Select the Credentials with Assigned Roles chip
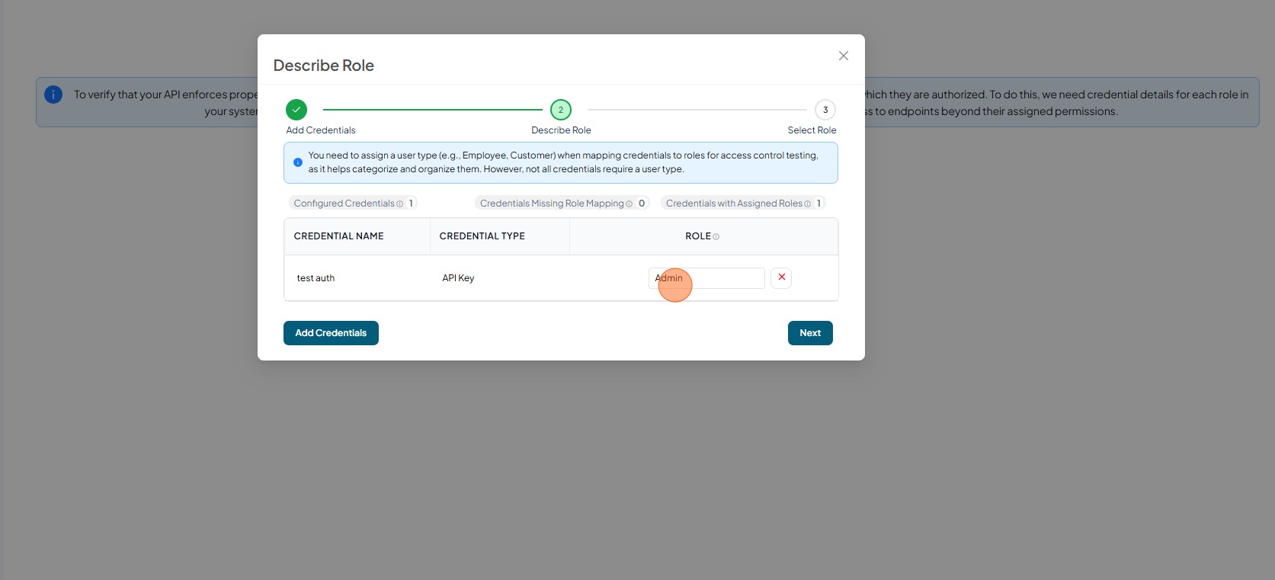 [743, 203]
